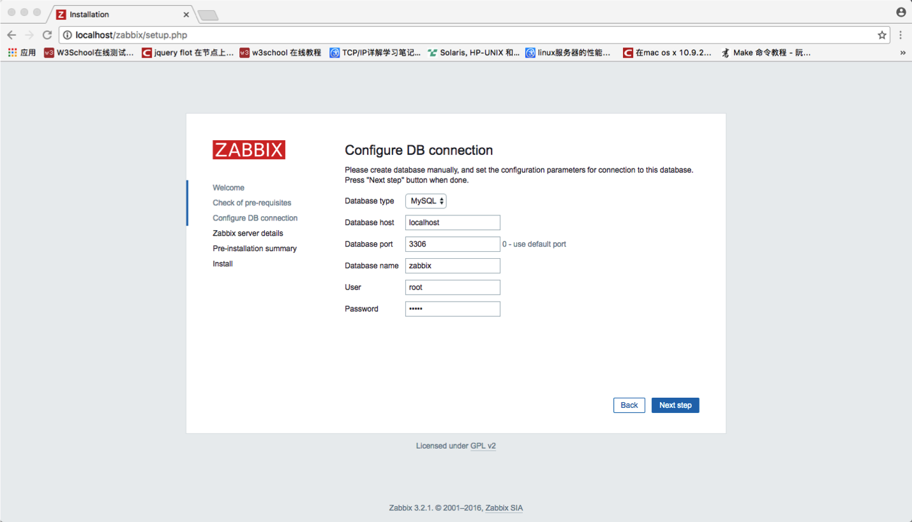Open Chrome's three-dot menu

[901, 35]
